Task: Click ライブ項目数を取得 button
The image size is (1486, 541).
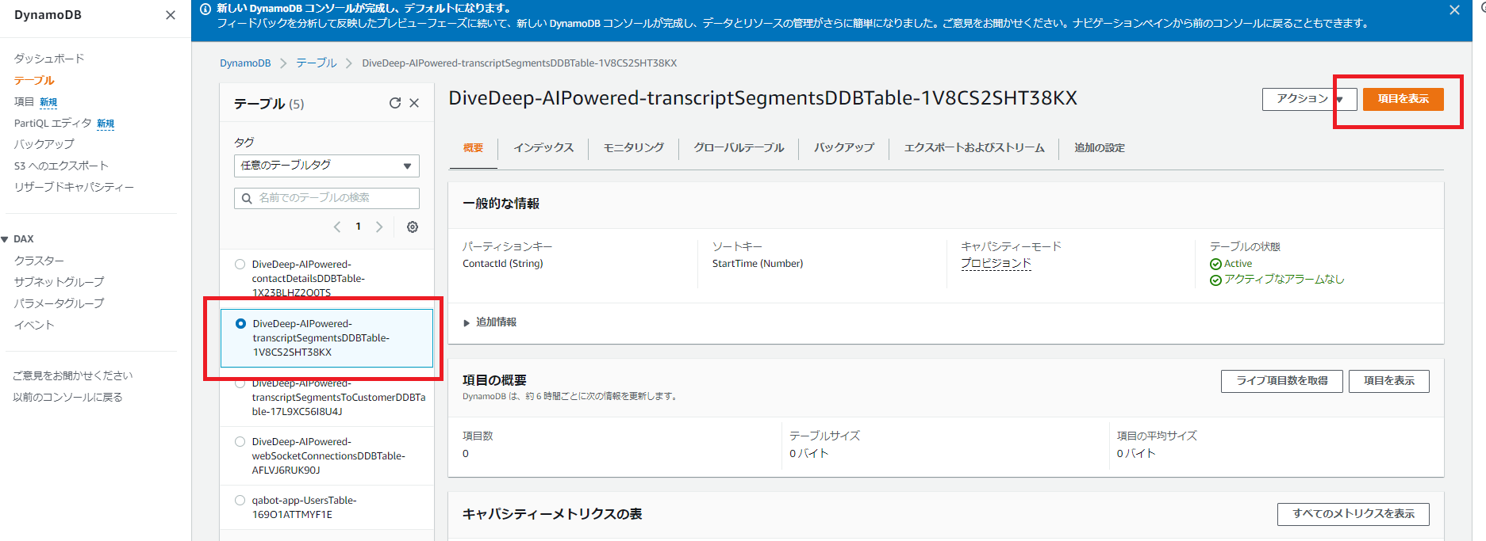Action: [x=1282, y=381]
